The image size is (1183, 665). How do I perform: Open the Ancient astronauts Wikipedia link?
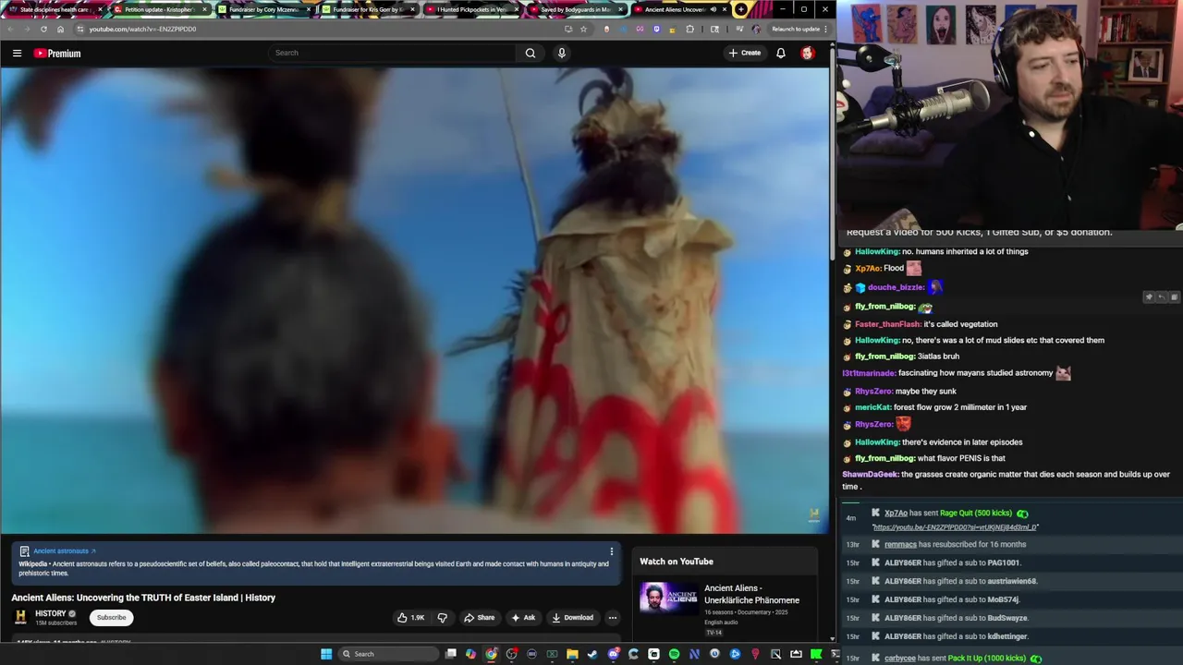click(65, 551)
